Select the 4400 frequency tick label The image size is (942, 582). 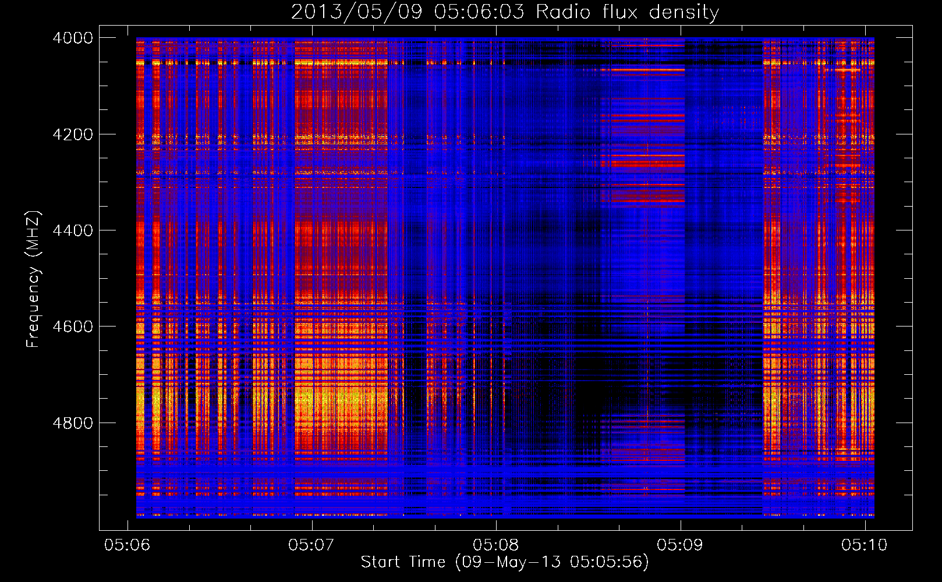point(73,230)
